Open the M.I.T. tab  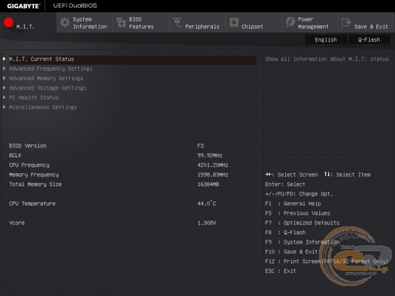click(28, 23)
